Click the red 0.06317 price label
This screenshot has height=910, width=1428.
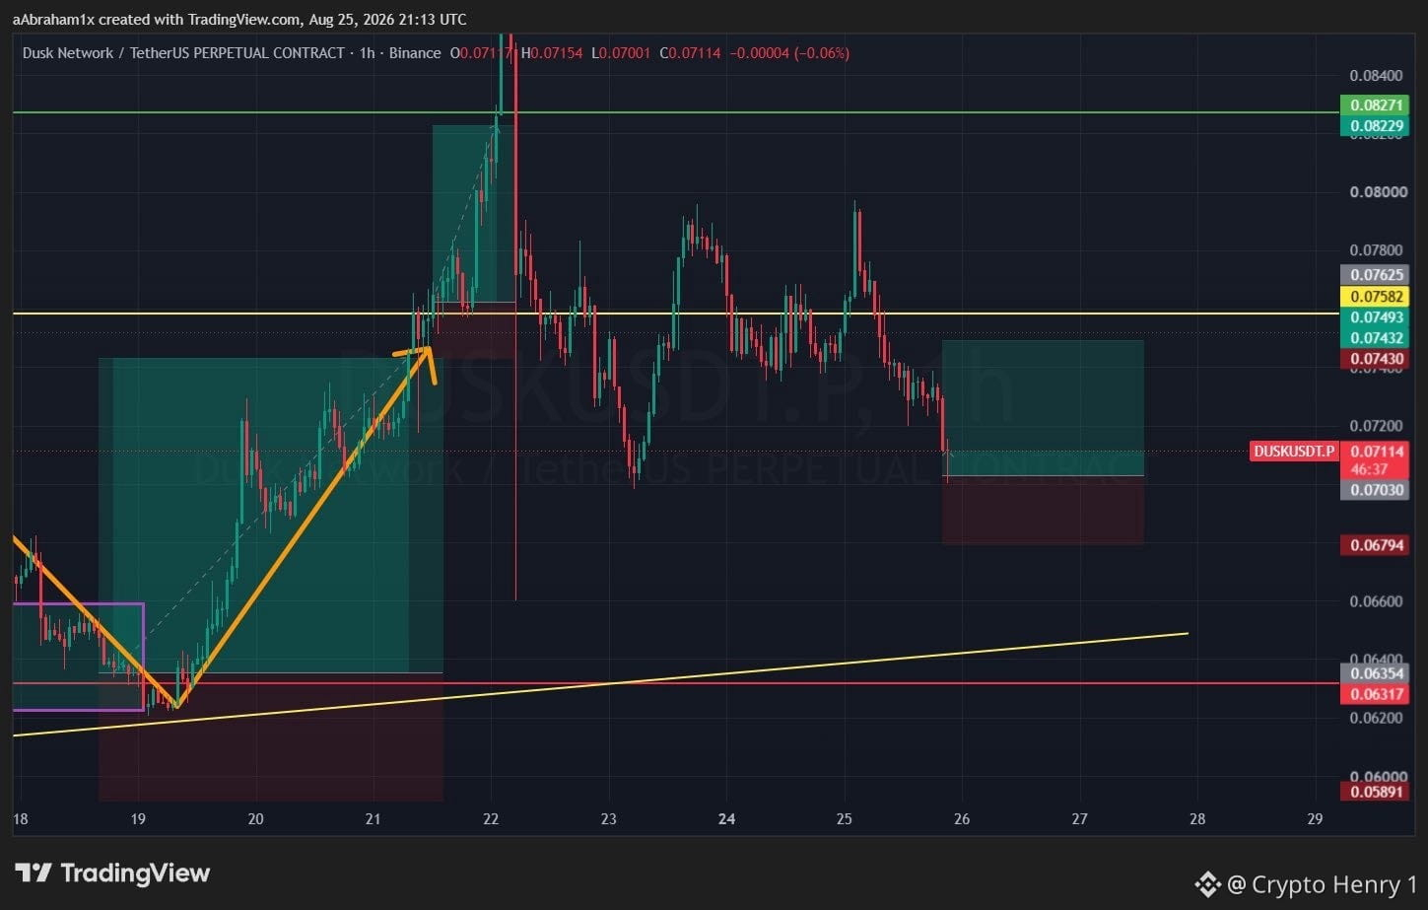[1377, 694]
